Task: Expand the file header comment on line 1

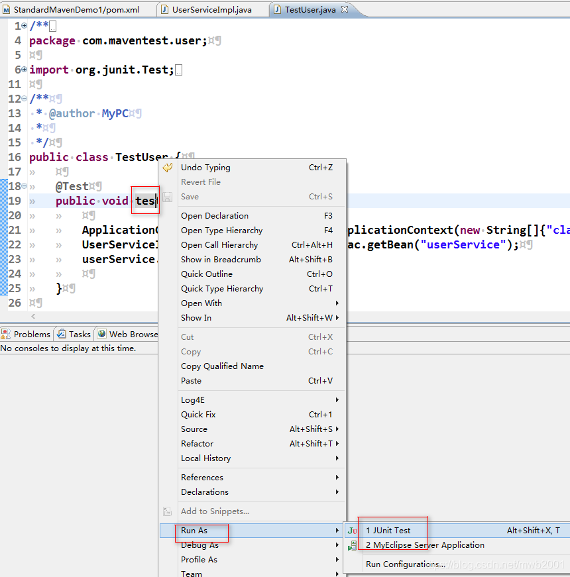Action: 23,26
